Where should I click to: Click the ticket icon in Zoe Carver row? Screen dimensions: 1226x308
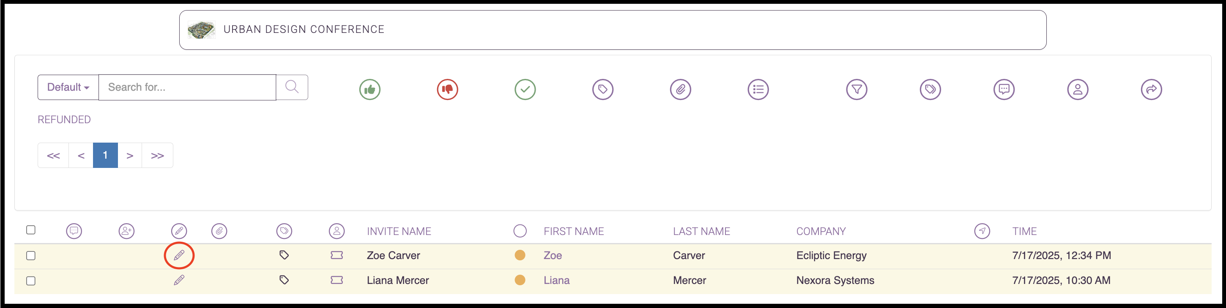point(337,255)
